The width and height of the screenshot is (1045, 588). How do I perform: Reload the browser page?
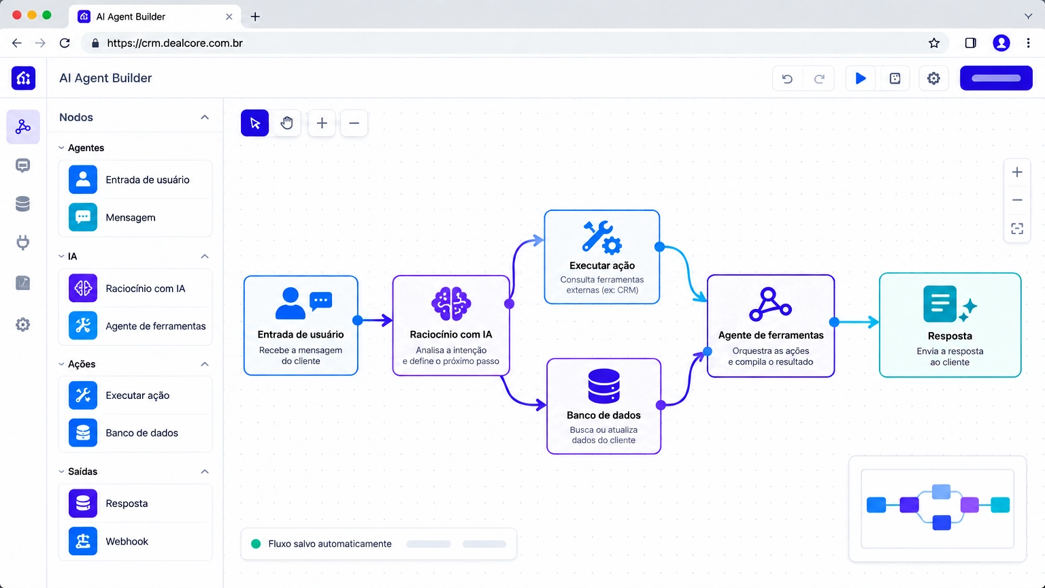click(65, 43)
